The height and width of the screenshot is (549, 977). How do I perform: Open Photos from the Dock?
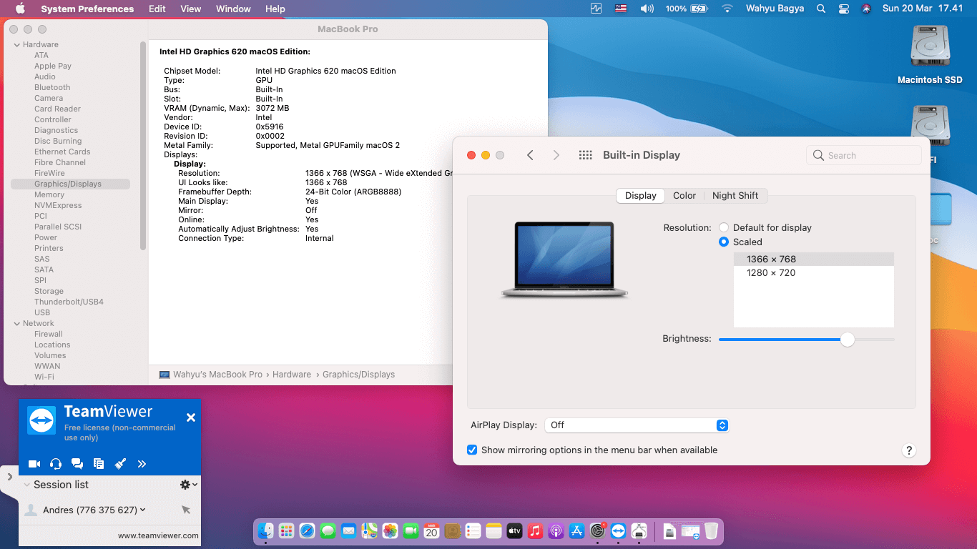point(390,530)
